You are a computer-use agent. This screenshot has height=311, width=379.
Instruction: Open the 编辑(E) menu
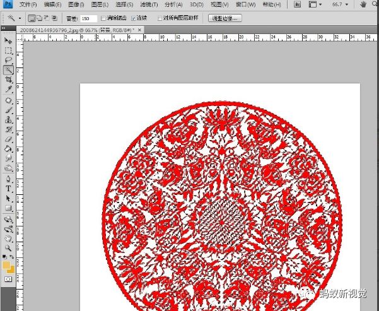tap(52, 4)
